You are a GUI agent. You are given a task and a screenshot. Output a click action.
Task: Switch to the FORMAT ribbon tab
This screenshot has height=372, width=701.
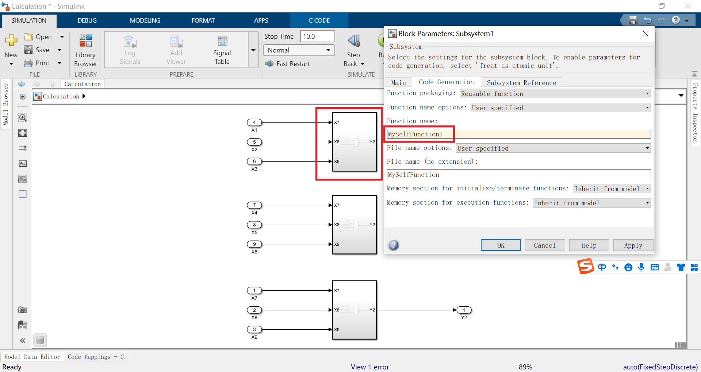click(x=203, y=20)
